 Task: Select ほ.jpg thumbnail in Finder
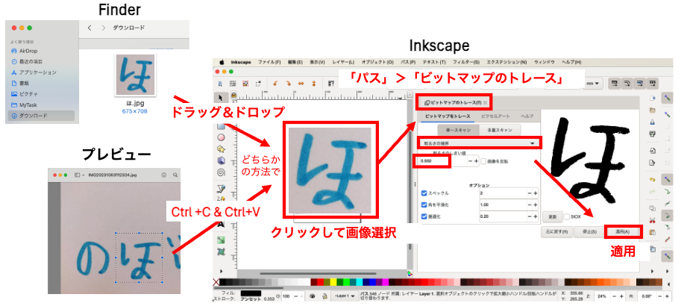[135, 74]
